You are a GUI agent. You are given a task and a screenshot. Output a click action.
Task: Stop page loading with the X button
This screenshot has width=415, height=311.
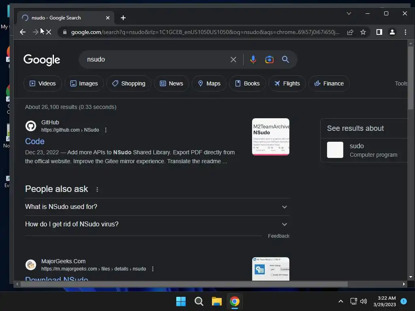click(x=49, y=32)
